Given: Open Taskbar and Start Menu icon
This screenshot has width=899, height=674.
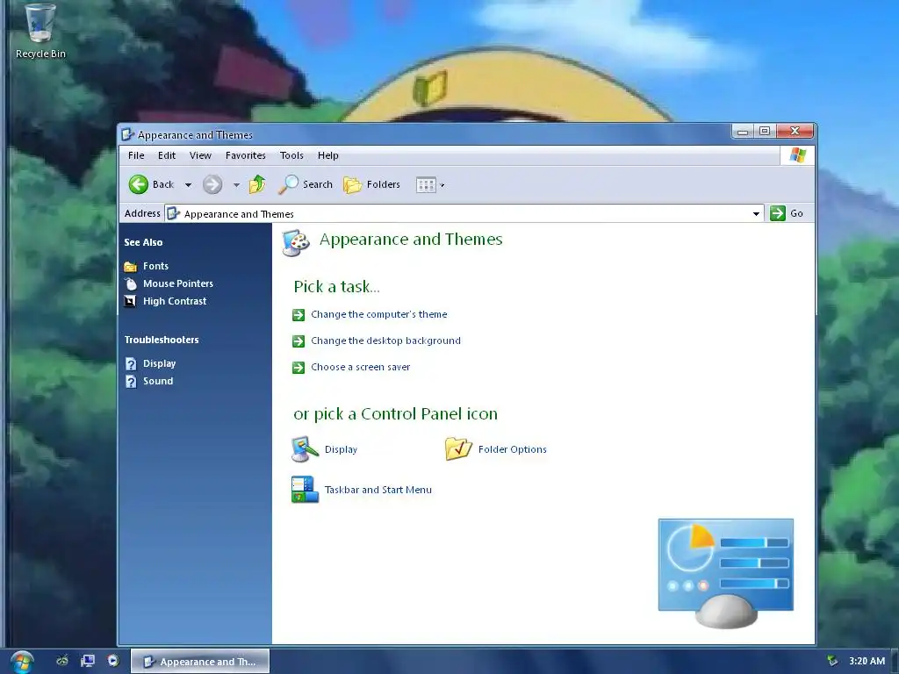Looking at the screenshot, I should point(305,490).
